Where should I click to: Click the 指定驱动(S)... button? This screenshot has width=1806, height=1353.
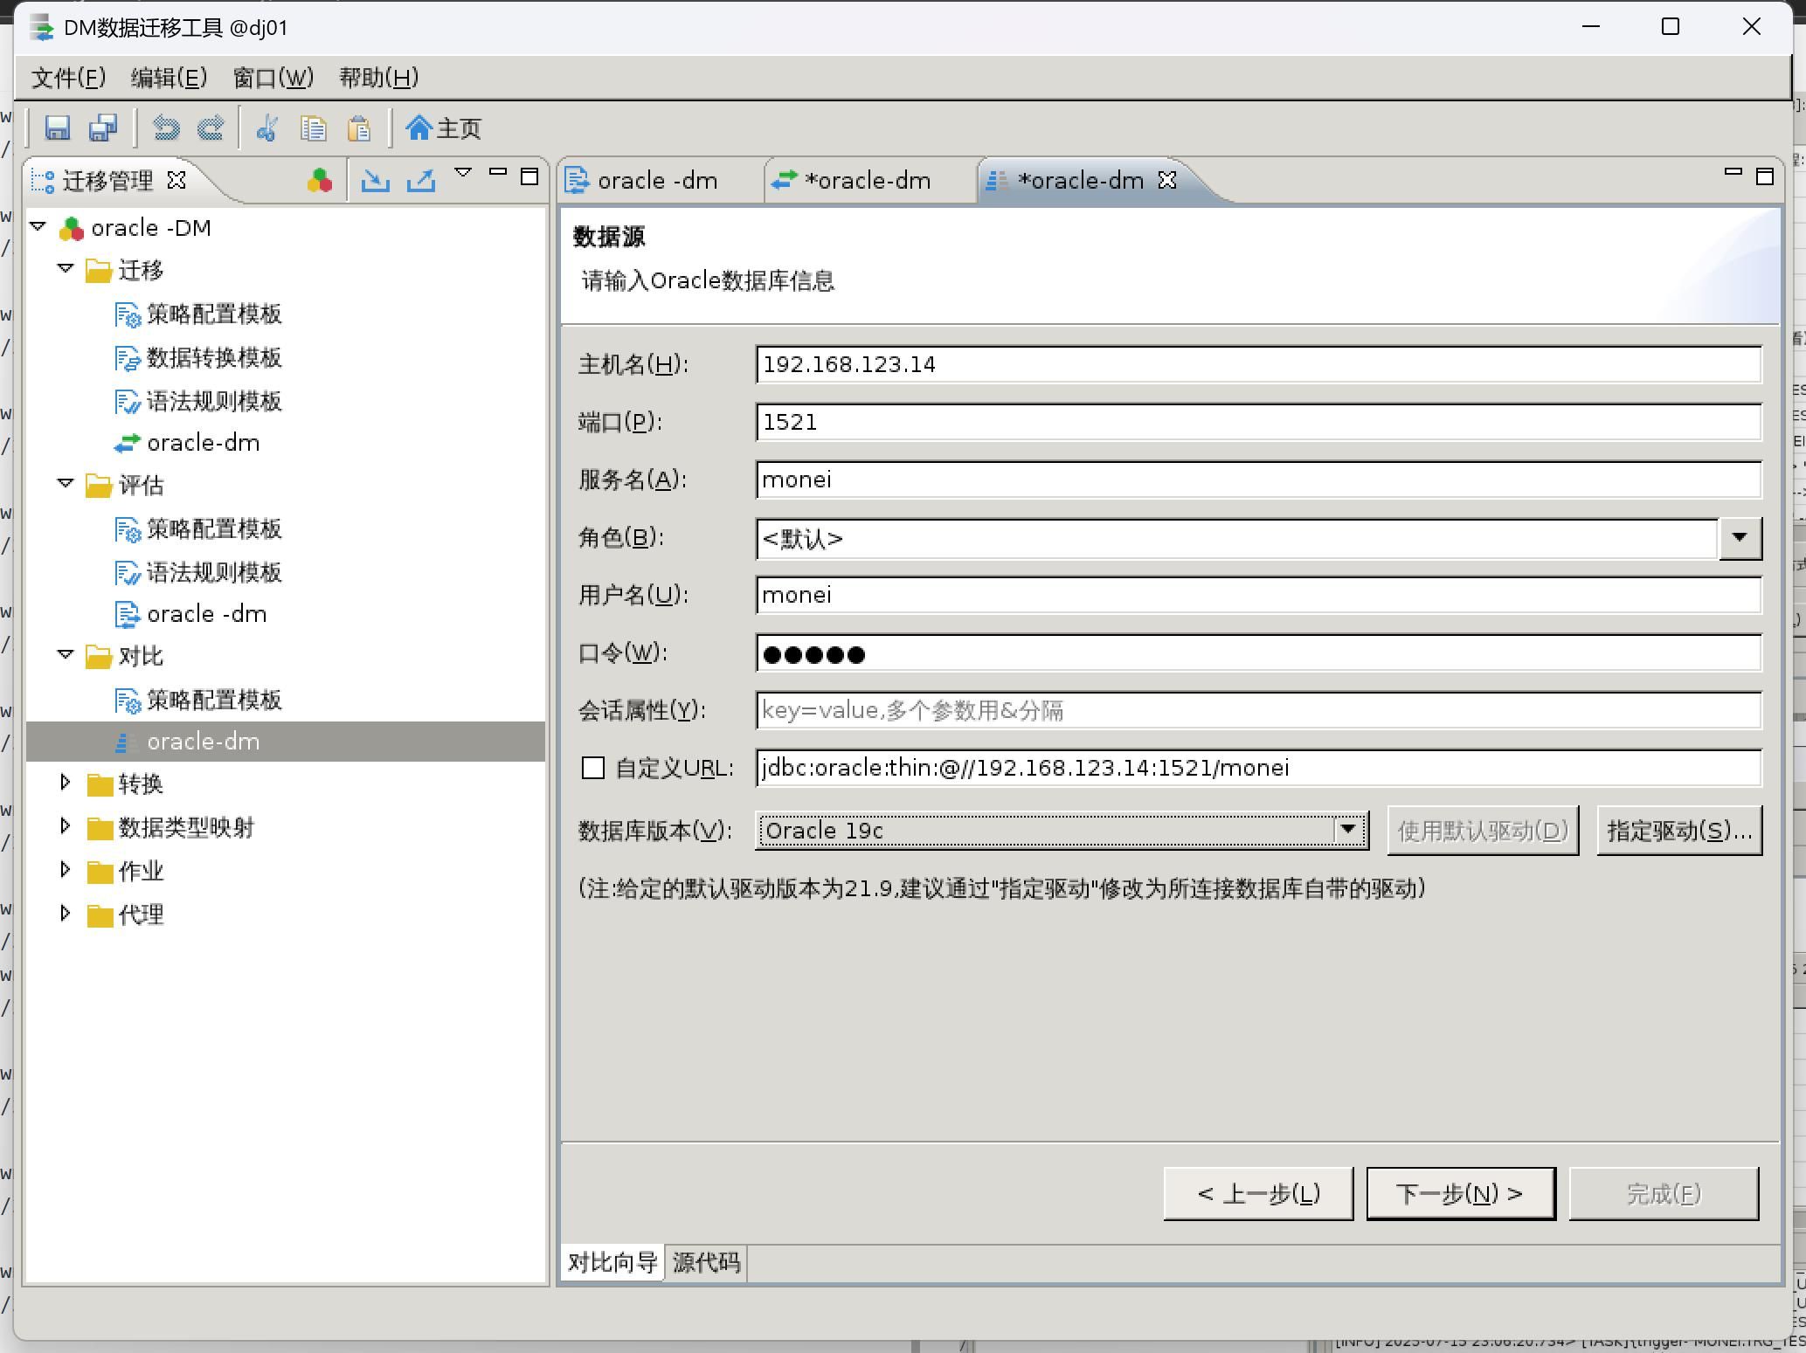pos(1678,831)
